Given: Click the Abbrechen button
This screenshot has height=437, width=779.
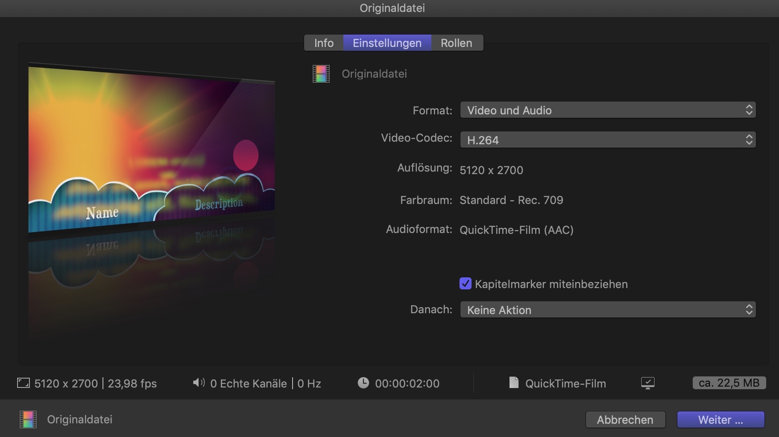Looking at the screenshot, I should click(625, 420).
